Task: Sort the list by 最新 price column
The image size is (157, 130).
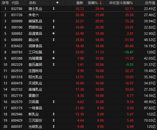Action: (x=80, y=3)
